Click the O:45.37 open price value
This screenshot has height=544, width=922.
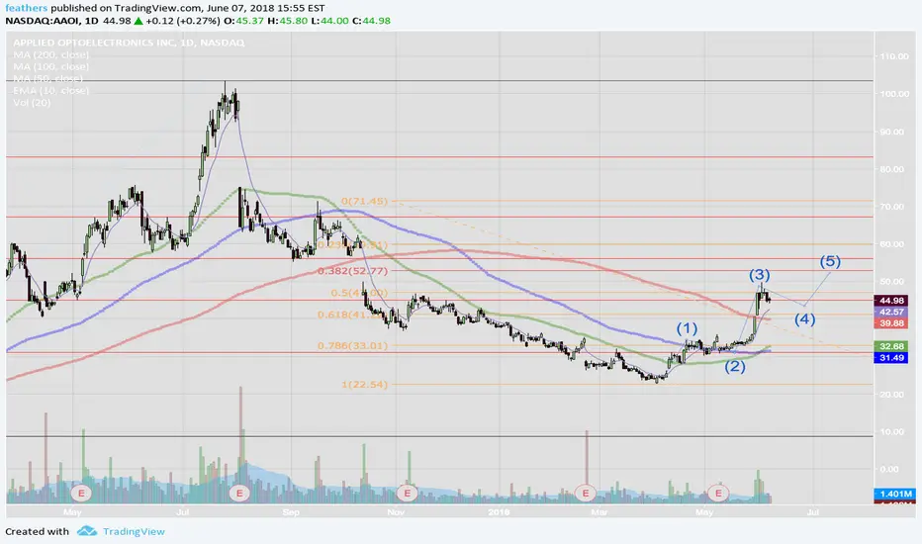pyautogui.click(x=242, y=21)
